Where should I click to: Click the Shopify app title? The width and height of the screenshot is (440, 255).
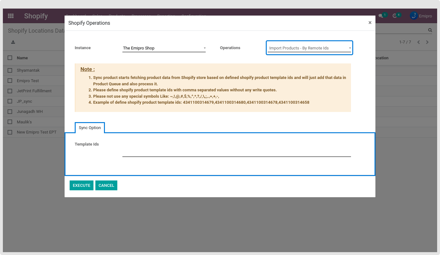click(x=36, y=16)
